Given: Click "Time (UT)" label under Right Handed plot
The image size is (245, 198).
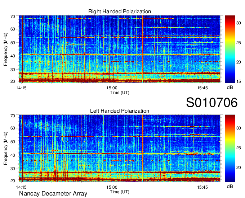Looking at the screenshot, I should point(120,93).
